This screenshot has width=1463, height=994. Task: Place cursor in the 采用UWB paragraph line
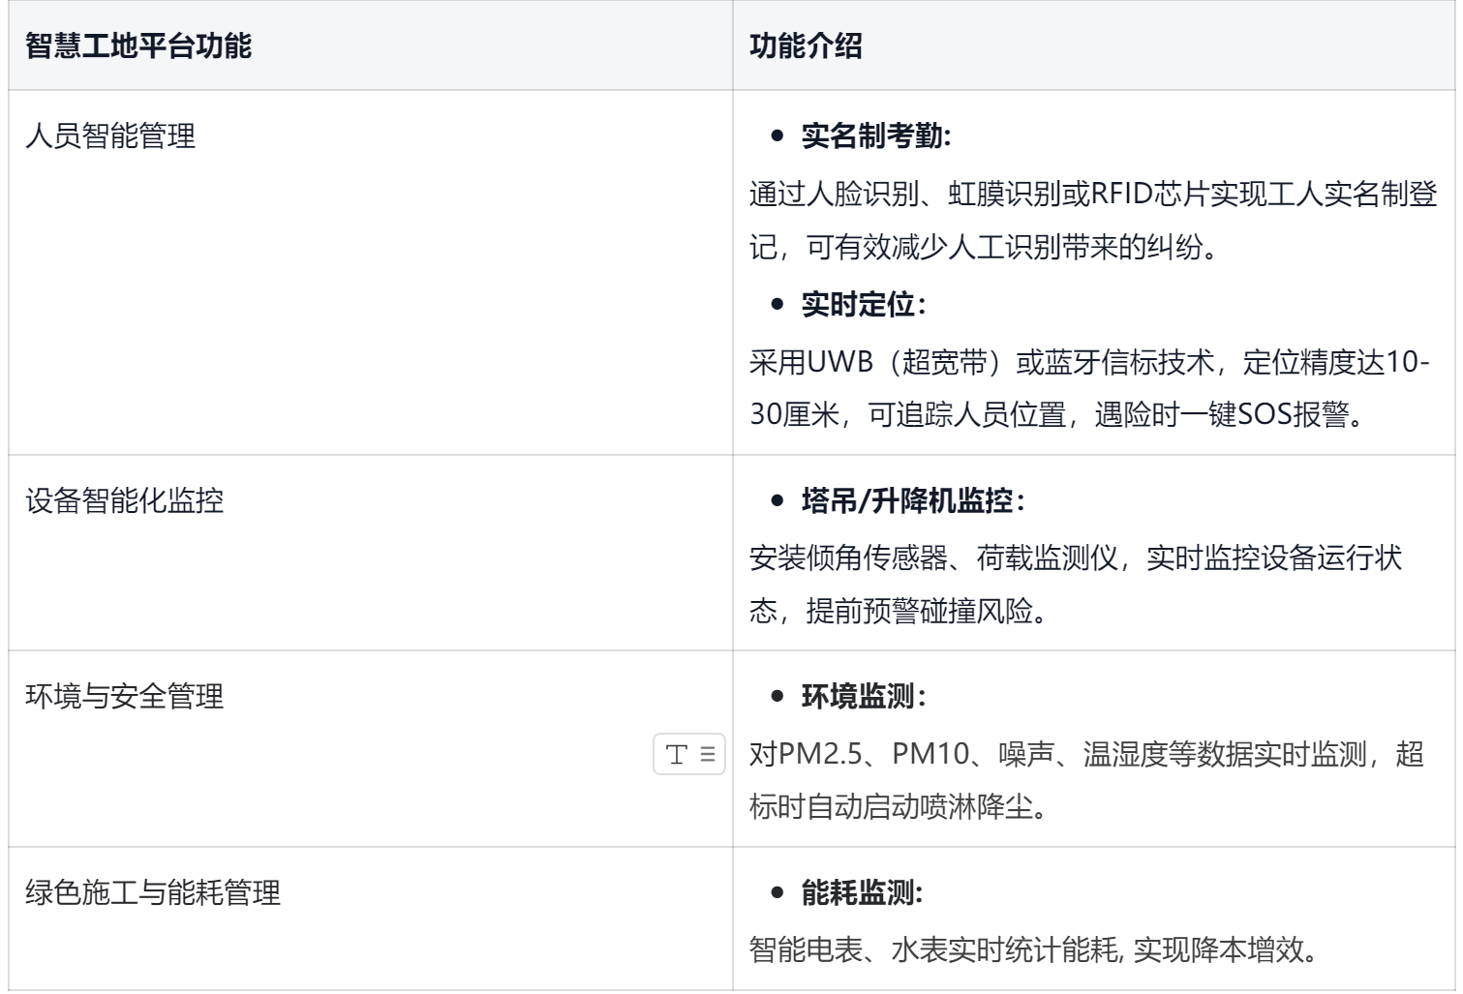pos(1088,363)
